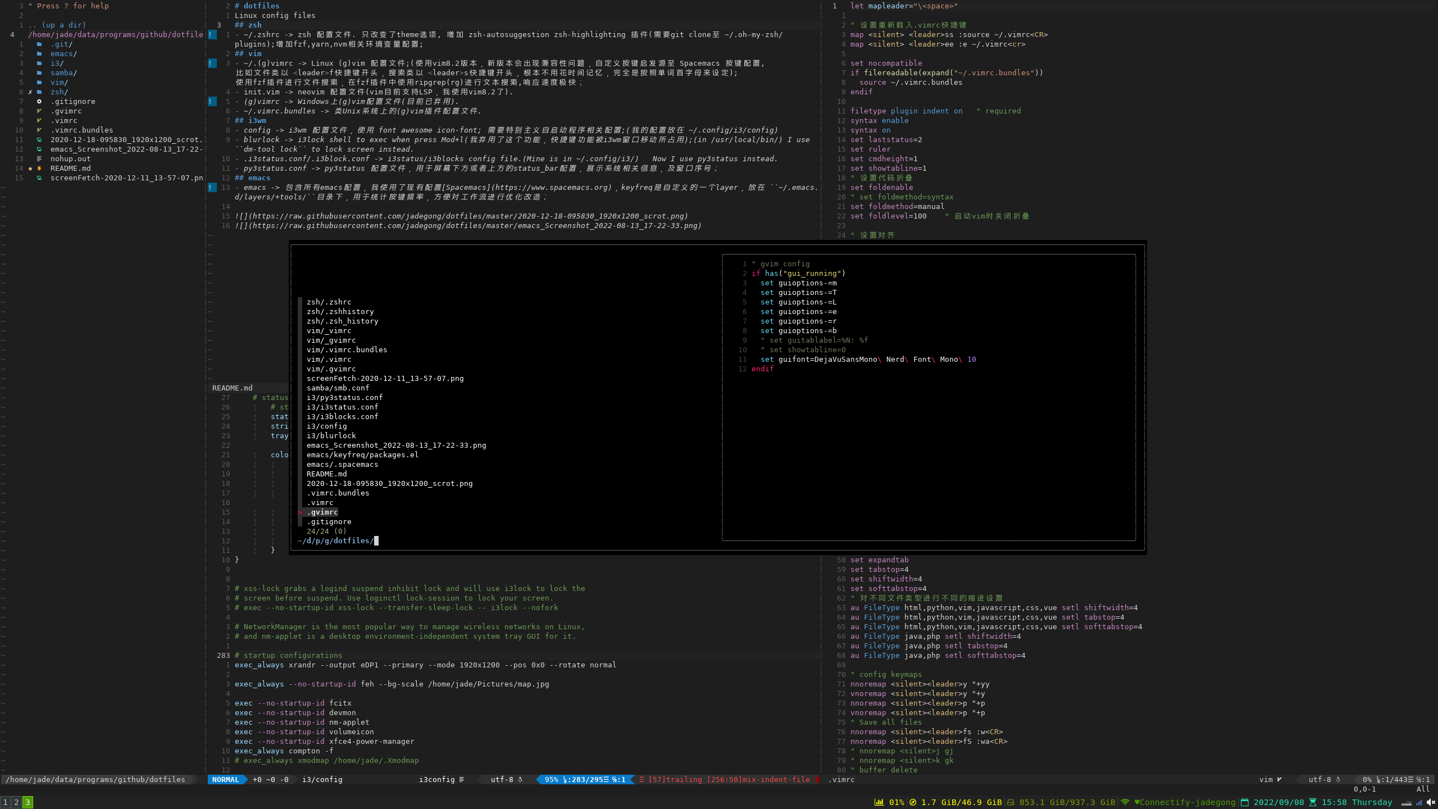Click the warning sign marker beside README line 13
Image resolution: width=1438 pixels, height=809 pixels.
click(212, 188)
